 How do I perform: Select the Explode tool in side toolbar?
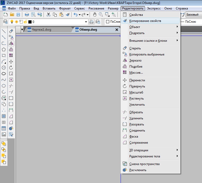point(11,128)
